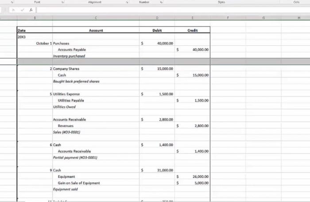310x202 pixels.
Task: Open the Alignment group dialog launcher
Action: [x=127, y=2]
